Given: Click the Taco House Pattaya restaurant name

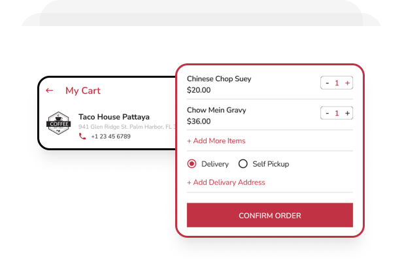Looking at the screenshot, I should point(114,117).
